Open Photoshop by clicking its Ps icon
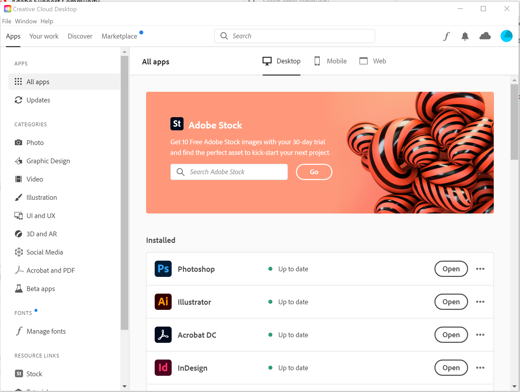This screenshot has width=520, height=392. [163, 269]
